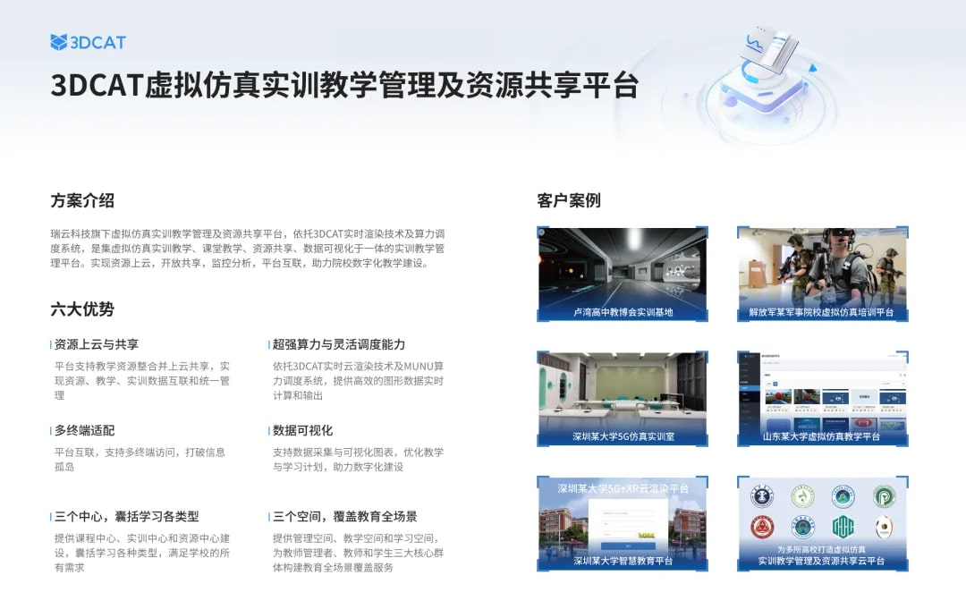Viewport: 966px width, 609px height.
Task: Click caption 实训教学管理及资源共享云平台
Action: pos(821,561)
